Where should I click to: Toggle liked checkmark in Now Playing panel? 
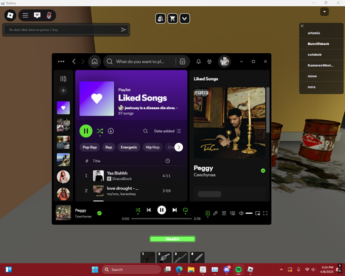pyautogui.click(x=263, y=170)
